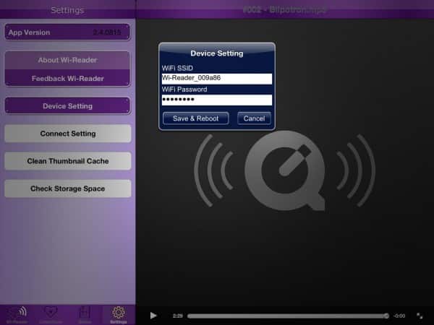Click the App Version row
Viewport: 434px width, 325px height.
[67, 32]
